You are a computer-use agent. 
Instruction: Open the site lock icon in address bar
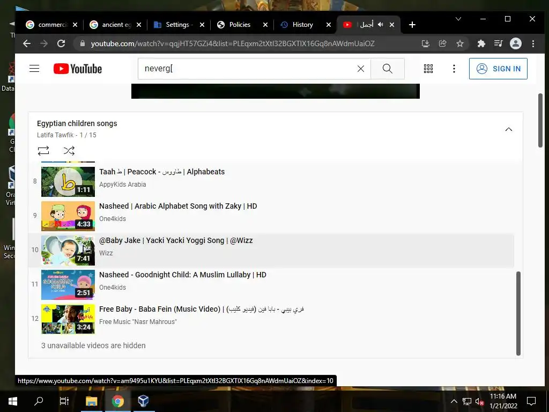point(82,43)
